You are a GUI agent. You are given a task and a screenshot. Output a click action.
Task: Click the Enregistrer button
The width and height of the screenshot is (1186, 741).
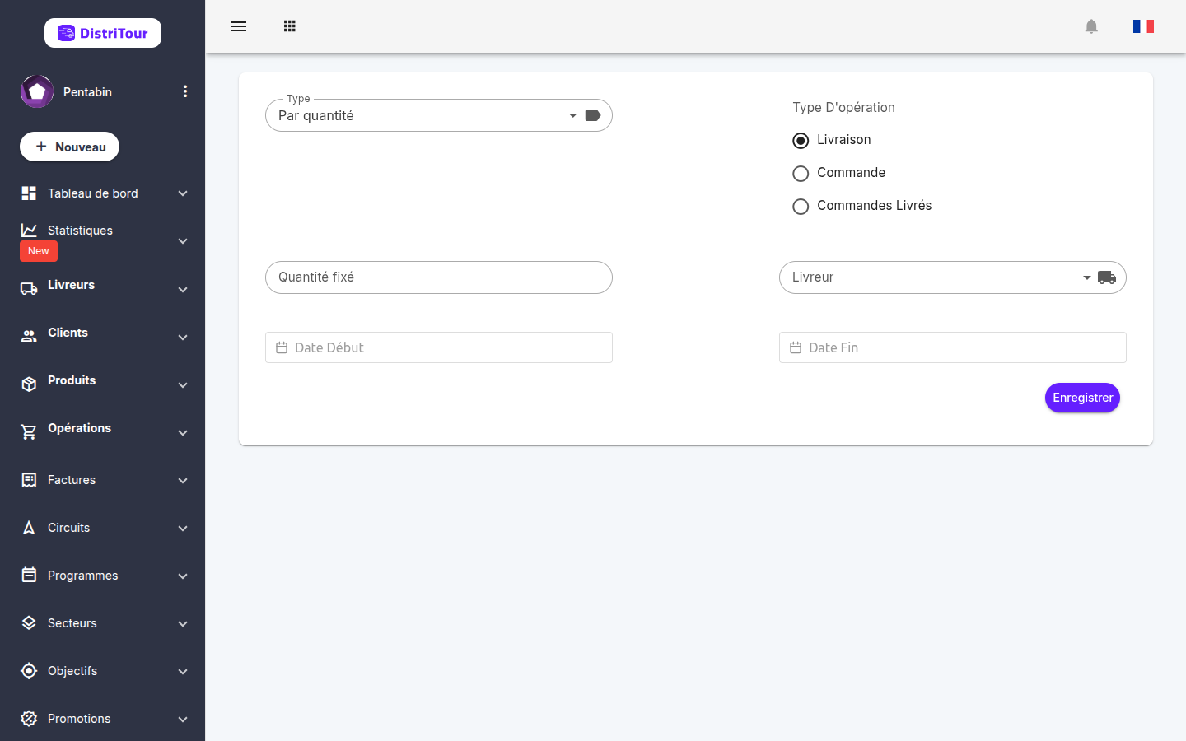1082,398
